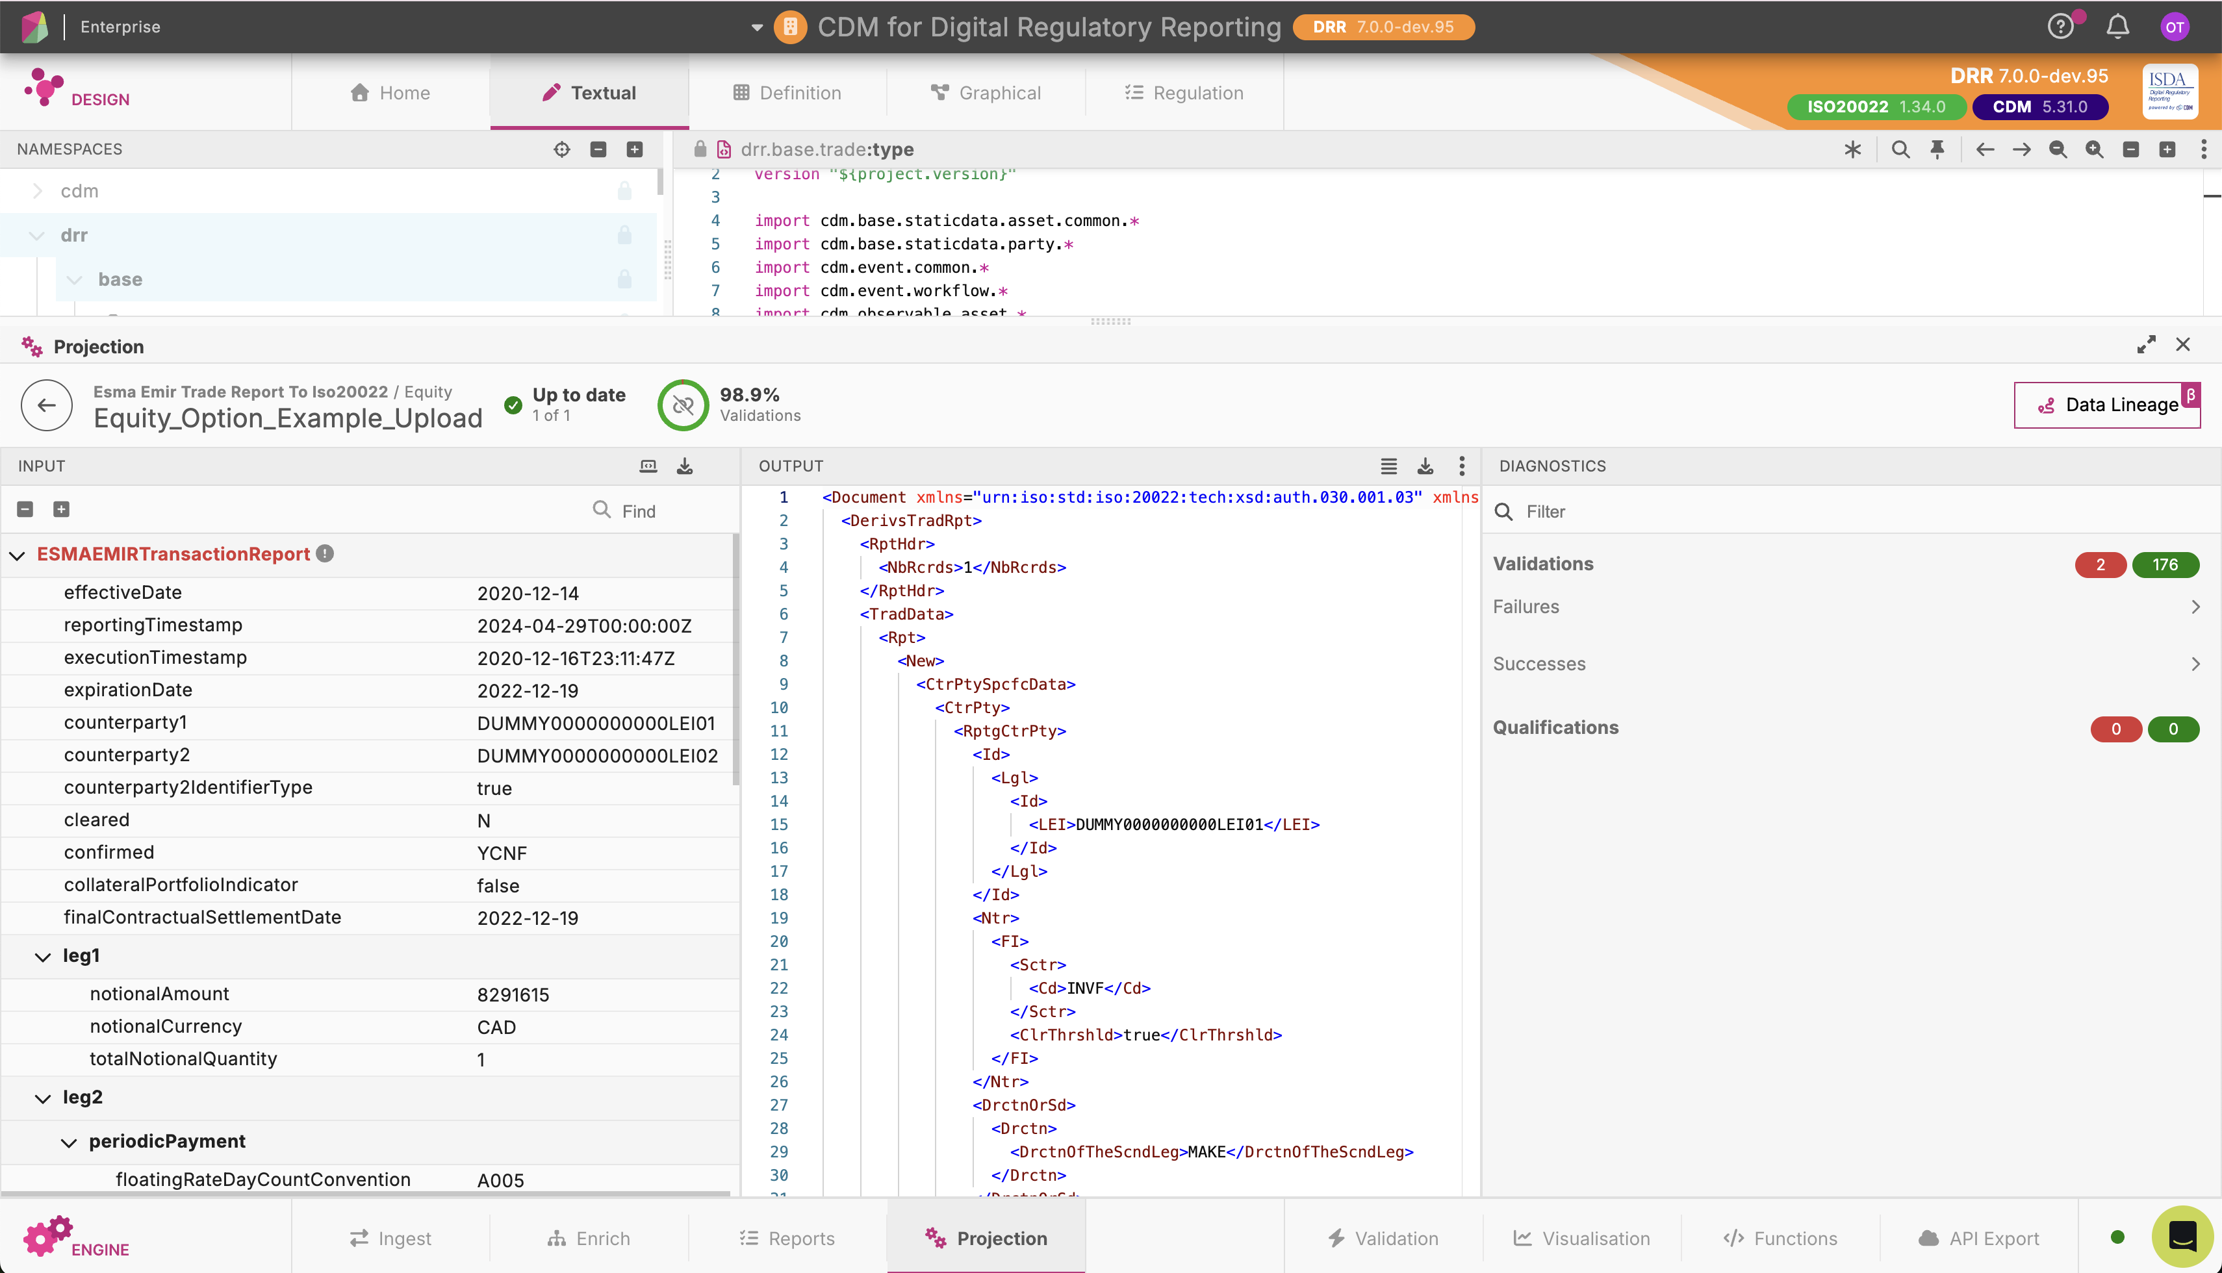Zoom out the editor text
This screenshot has height=1273, width=2222.
point(2058,149)
